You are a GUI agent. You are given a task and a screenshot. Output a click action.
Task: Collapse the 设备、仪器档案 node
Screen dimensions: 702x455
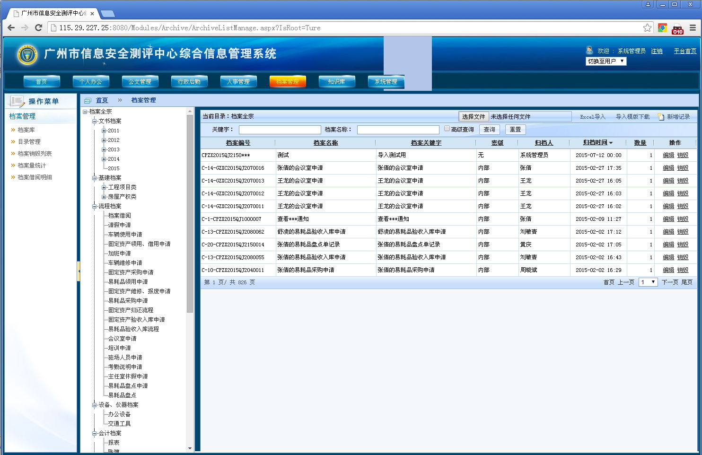click(x=95, y=405)
